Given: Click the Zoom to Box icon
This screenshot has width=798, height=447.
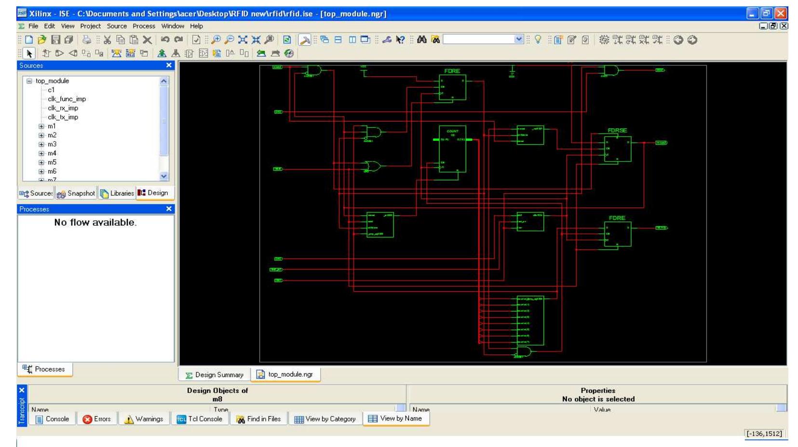Looking at the screenshot, I should [x=269, y=40].
